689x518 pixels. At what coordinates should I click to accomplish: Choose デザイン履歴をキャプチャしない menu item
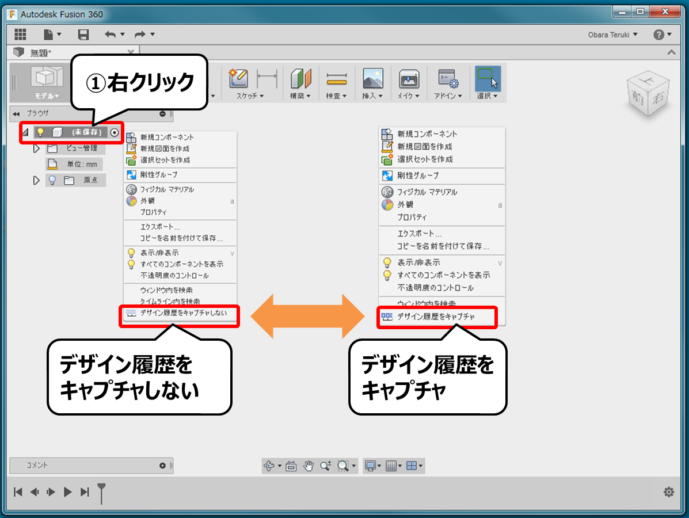pos(180,313)
